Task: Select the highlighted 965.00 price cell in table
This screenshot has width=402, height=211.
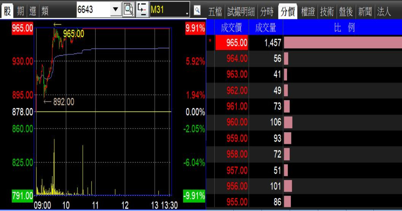Action: click(231, 43)
